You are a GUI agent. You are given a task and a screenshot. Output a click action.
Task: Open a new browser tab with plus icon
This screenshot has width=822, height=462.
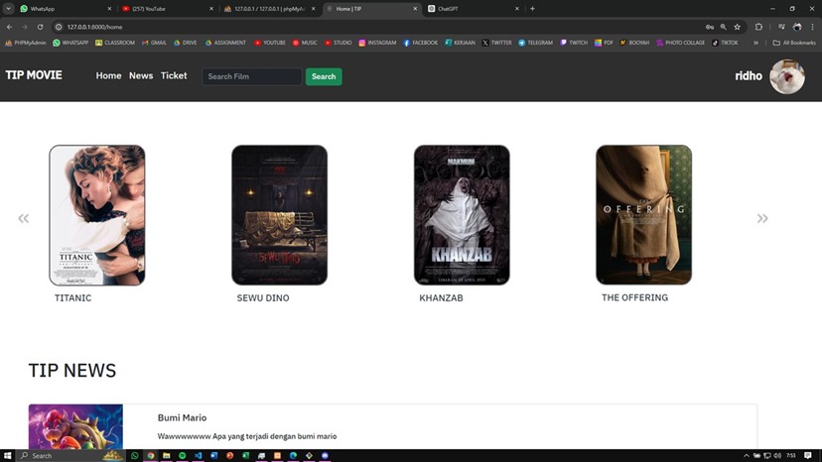[532, 8]
